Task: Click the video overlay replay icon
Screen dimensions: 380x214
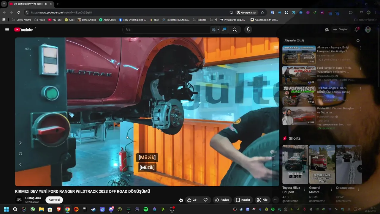Action: pos(20,154)
